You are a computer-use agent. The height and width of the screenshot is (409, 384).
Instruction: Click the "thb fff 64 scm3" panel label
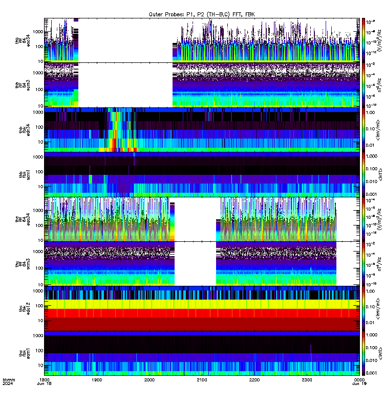tap(23, 85)
